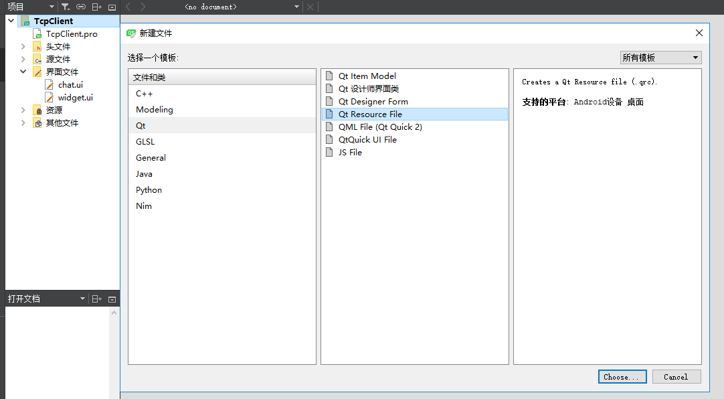Select the Python category

tap(222, 190)
